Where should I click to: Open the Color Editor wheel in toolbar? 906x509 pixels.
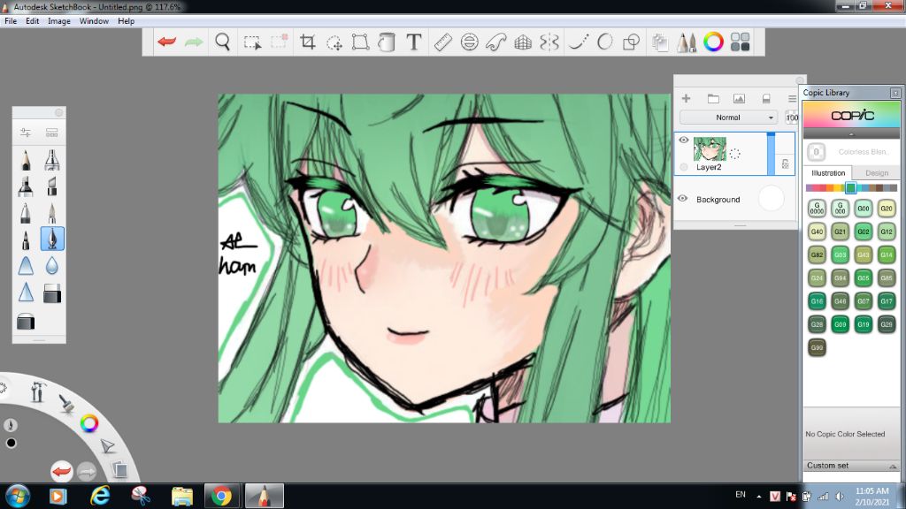[x=714, y=42]
